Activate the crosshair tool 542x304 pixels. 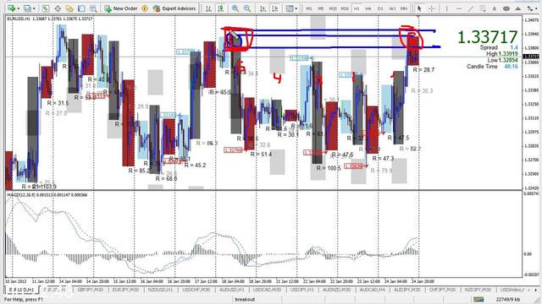[x=431, y=8]
